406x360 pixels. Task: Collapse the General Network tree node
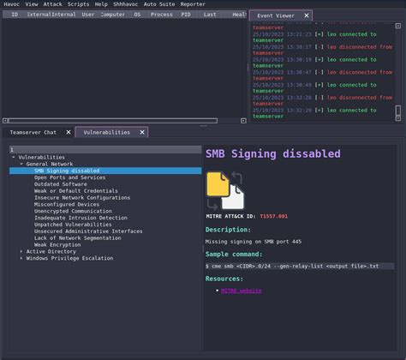click(21, 164)
